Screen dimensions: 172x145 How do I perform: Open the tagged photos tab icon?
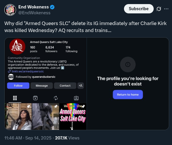(x=76, y=98)
